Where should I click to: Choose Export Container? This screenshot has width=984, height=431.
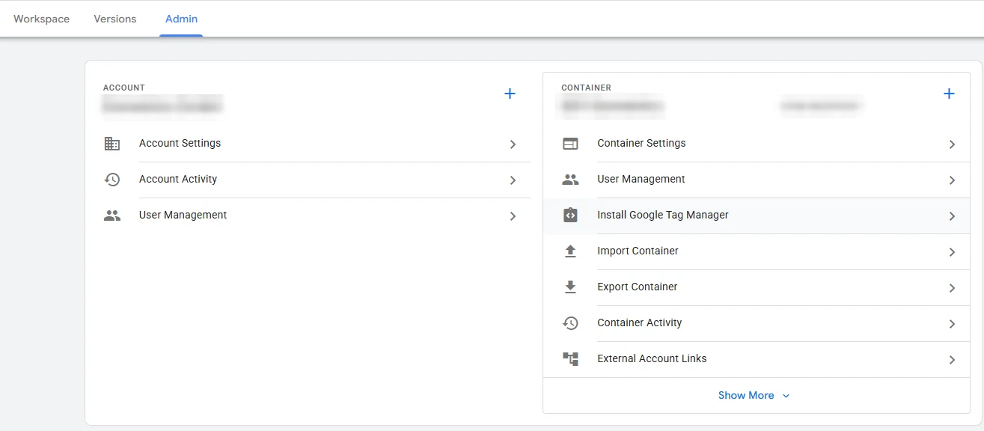pyautogui.click(x=757, y=287)
